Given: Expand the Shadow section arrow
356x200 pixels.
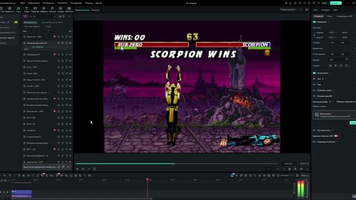Looking at the screenshot, I should (x=323, y=84).
